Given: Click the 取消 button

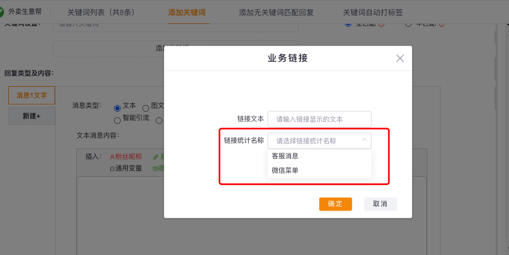Looking at the screenshot, I should point(380,204).
